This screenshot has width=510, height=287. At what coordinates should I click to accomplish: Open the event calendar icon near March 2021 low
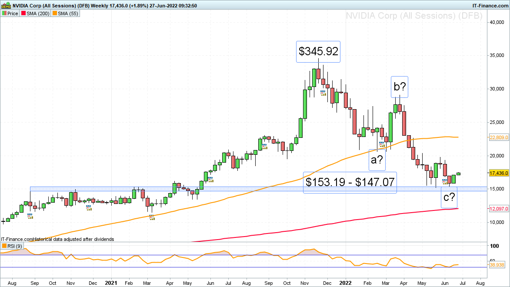[152, 217]
